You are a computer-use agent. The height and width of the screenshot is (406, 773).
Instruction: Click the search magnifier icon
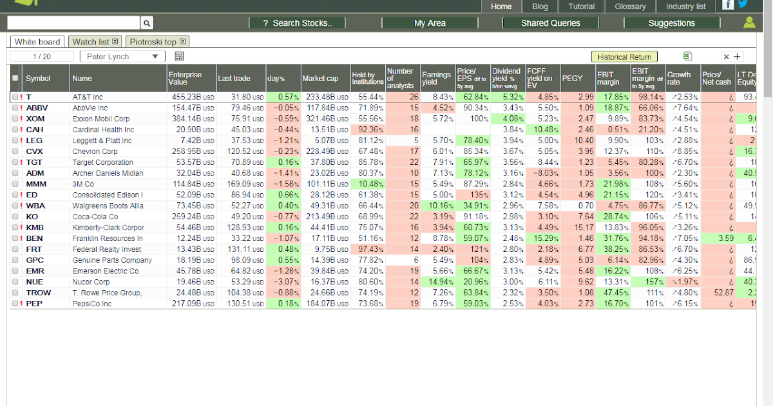[x=148, y=22]
